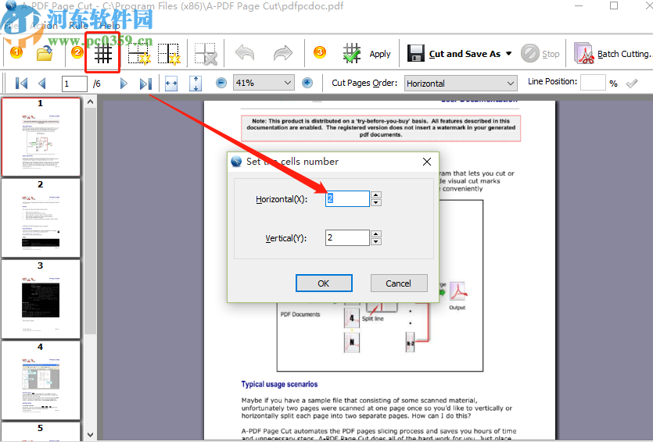Select the grid cut marks tool
Screen dimensions: 653x442
(x=103, y=53)
